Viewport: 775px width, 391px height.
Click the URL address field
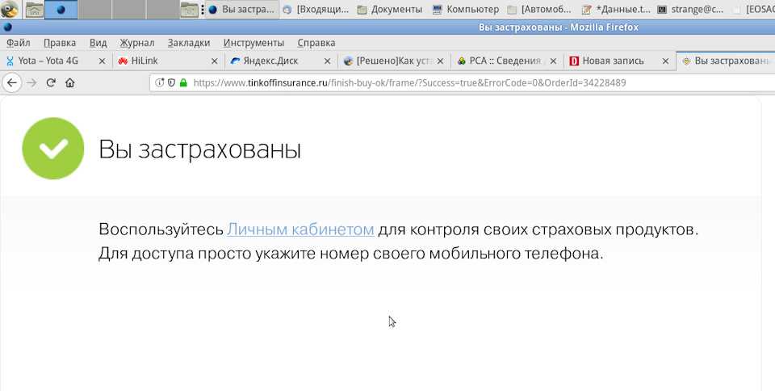[x=444, y=82]
